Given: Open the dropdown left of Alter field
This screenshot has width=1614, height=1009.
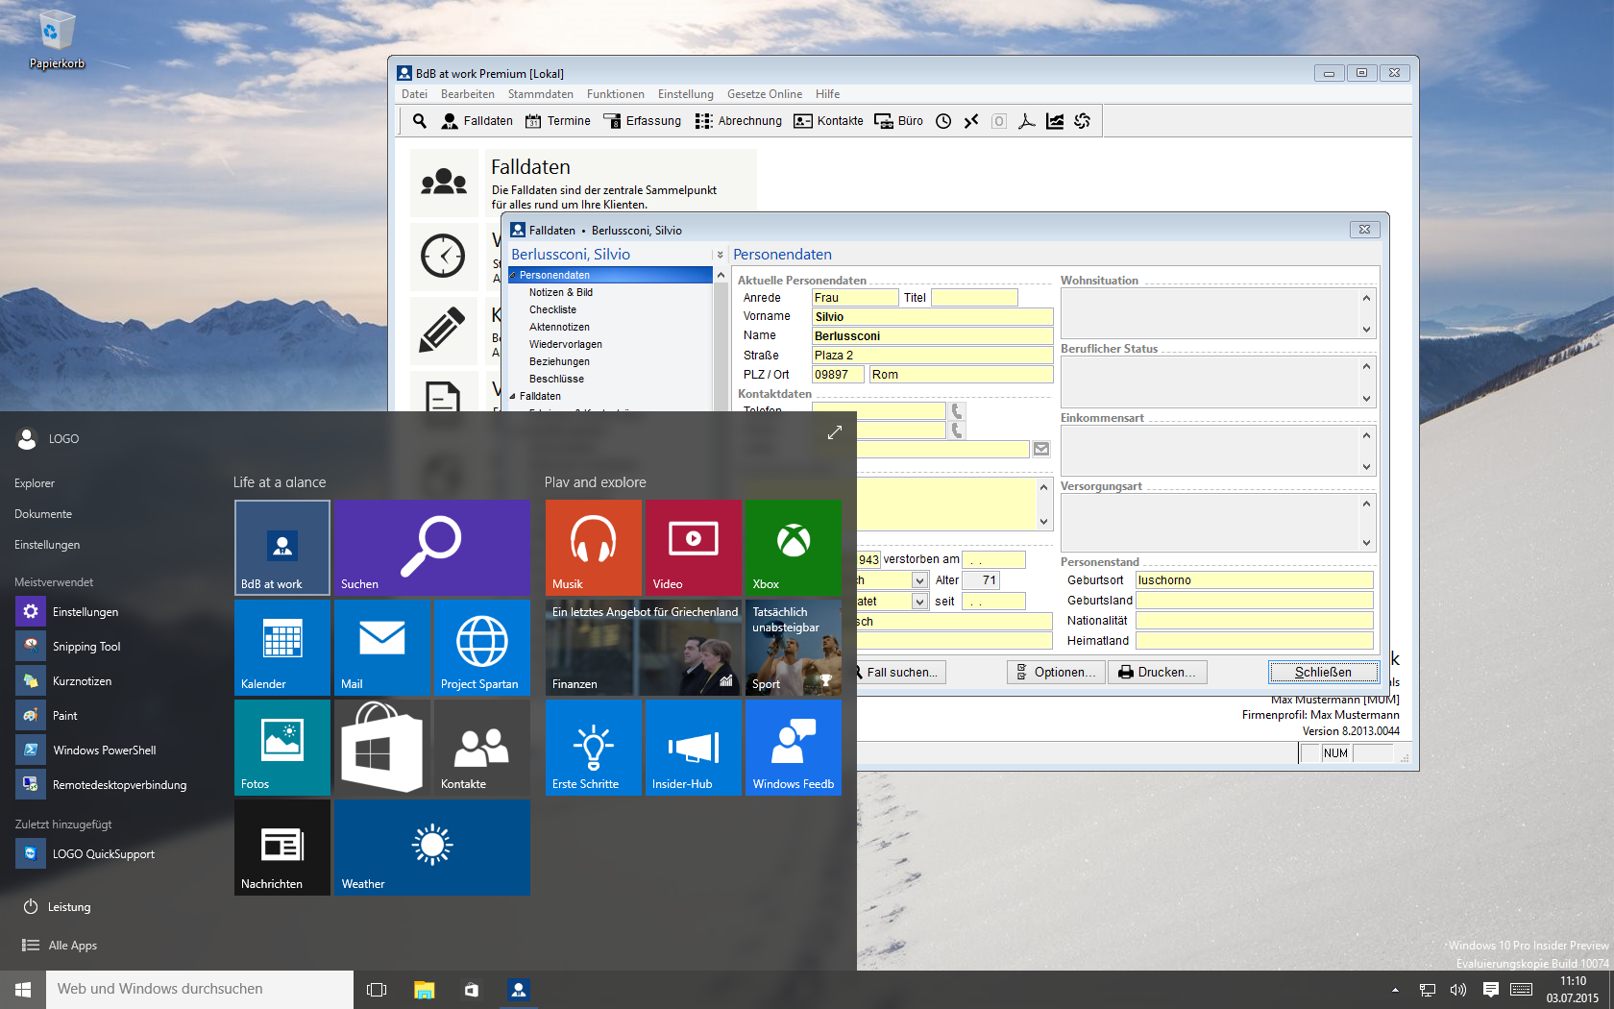Looking at the screenshot, I should click(x=919, y=580).
